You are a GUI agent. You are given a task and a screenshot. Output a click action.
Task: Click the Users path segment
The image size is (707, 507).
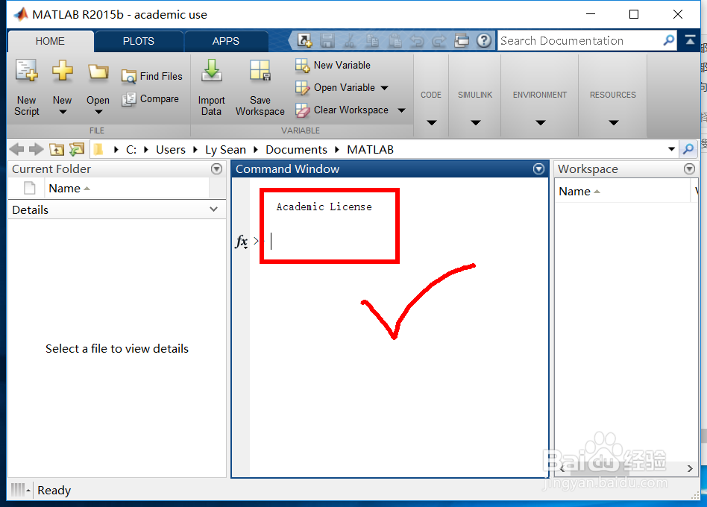point(171,150)
